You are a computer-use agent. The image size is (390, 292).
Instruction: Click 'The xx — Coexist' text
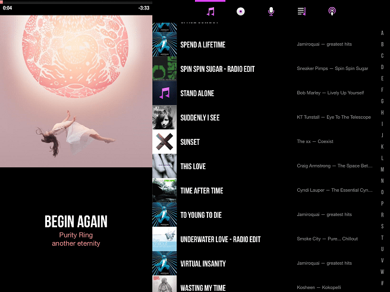coord(315,141)
